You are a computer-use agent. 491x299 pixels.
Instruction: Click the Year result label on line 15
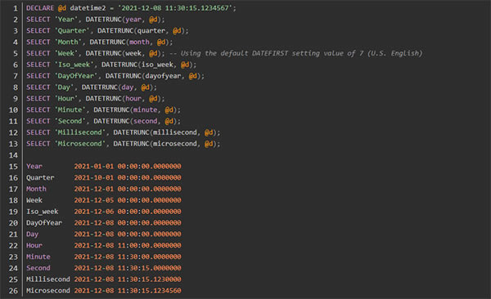(34, 166)
